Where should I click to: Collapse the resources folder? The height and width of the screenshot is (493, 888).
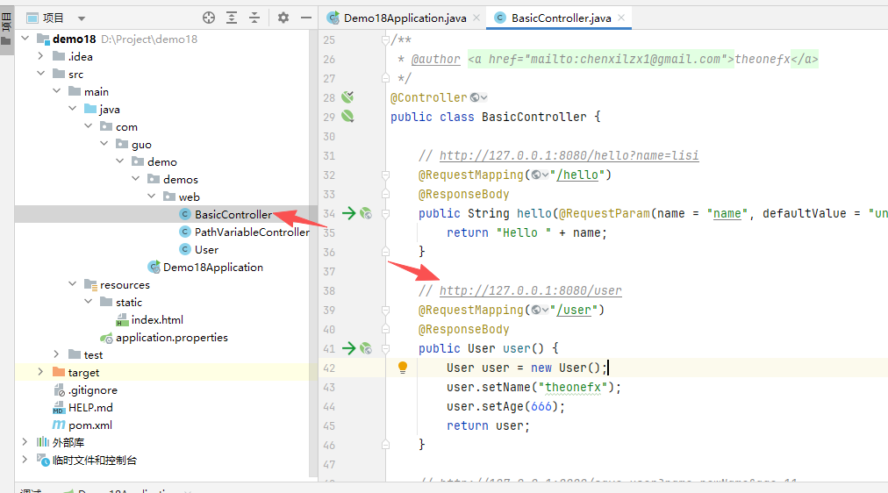pyautogui.click(x=73, y=284)
